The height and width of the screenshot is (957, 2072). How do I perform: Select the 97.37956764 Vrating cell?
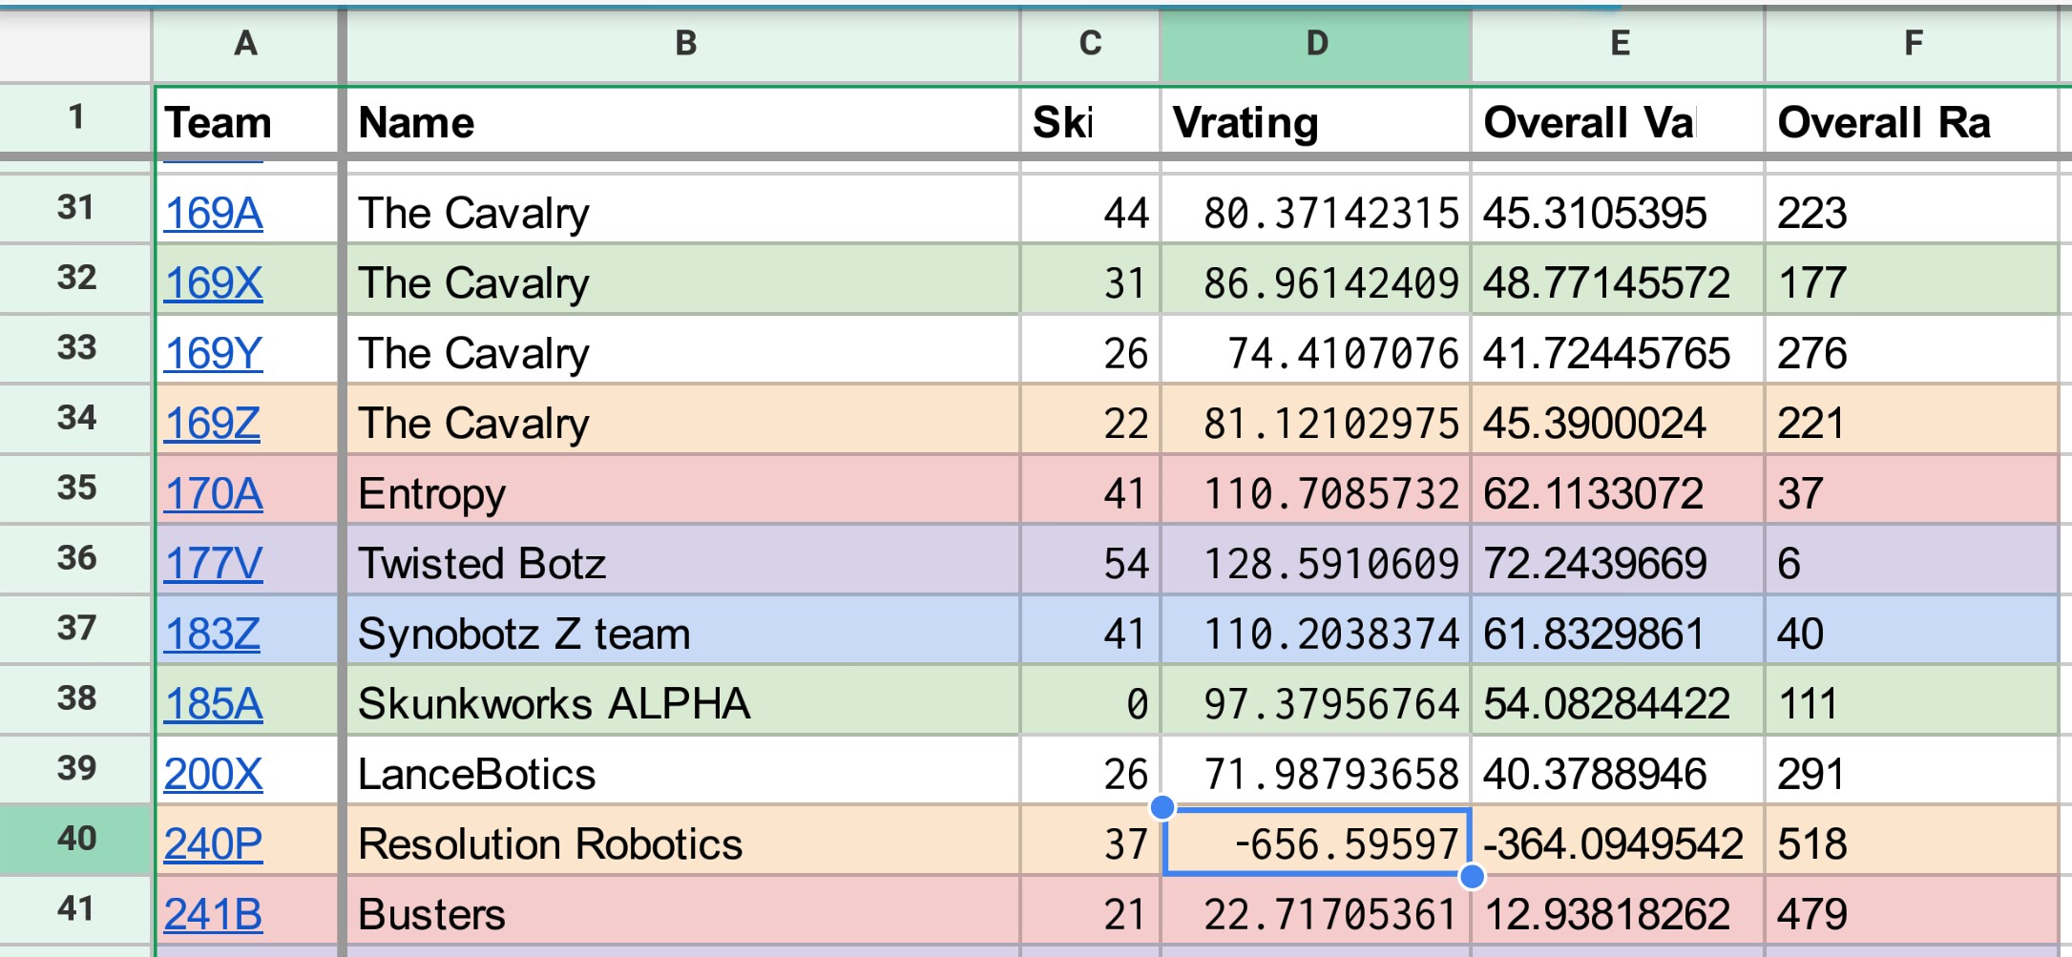(x=1315, y=701)
